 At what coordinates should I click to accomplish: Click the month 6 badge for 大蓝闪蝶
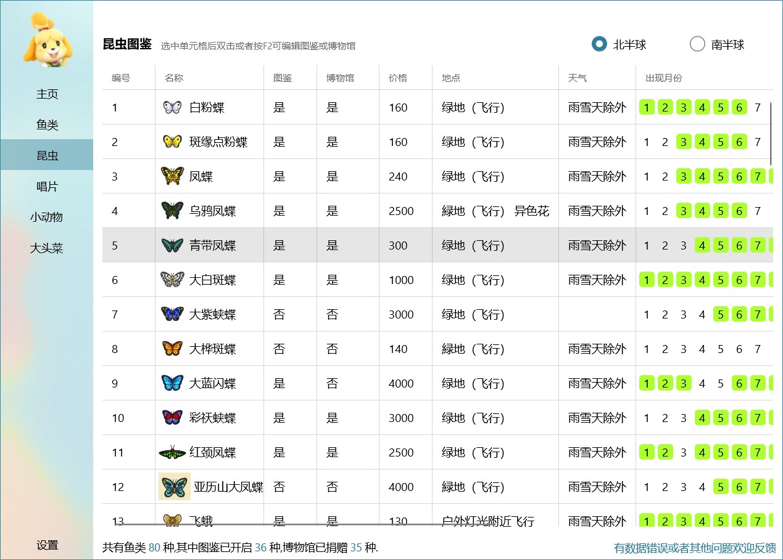[x=739, y=383]
